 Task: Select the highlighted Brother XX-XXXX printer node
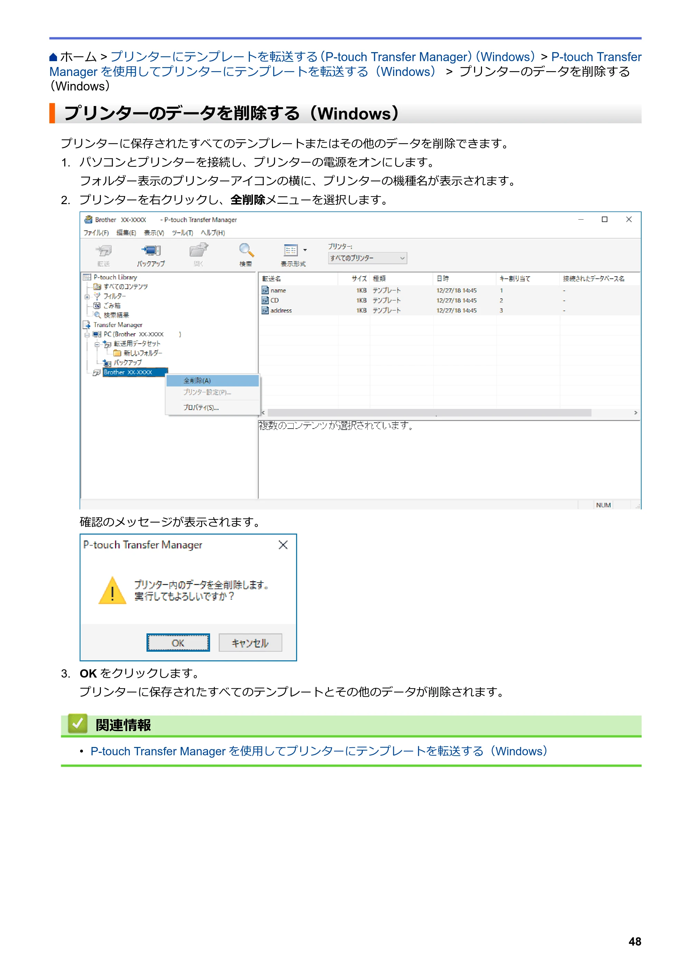[135, 372]
